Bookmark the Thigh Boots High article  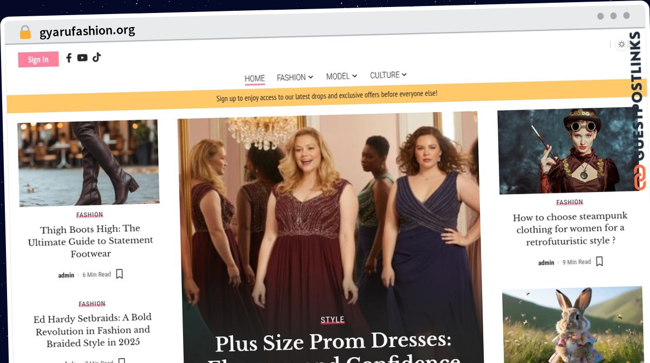[120, 274]
